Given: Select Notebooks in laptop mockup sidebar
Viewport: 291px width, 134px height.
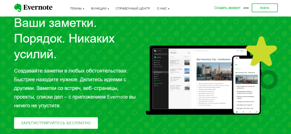Looking at the screenshot, I should coord(158,65).
